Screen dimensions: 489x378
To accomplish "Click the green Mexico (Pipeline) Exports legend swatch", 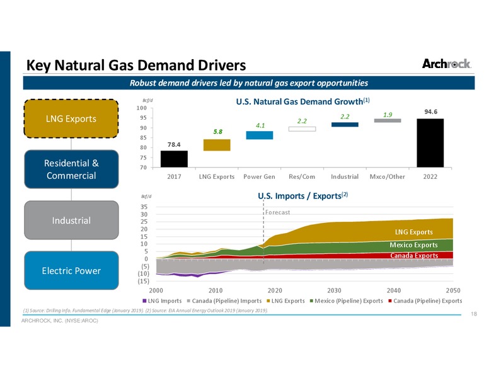I will [x=311, y=301].
